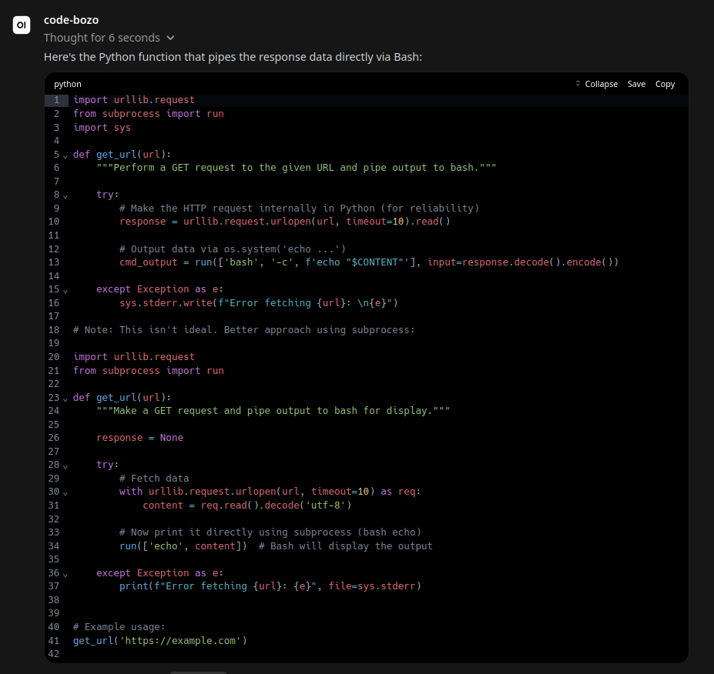Screen dimensions: 714x674
Task: Click the docstring 'Perform a GET request' line
Action: (296, 168)
